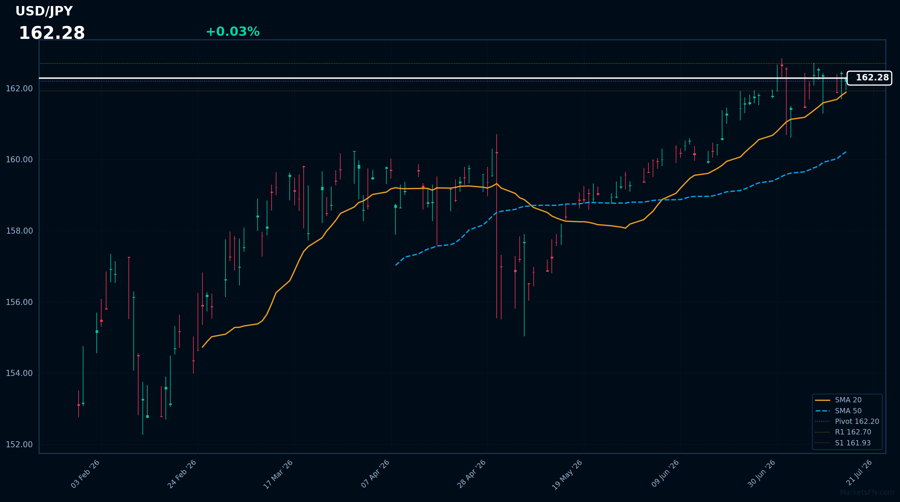Viewport: 900px width, 502px height.
Task: Select the SMA 50 legend entry
Action: pyautogui.click(x=838, y=411)
